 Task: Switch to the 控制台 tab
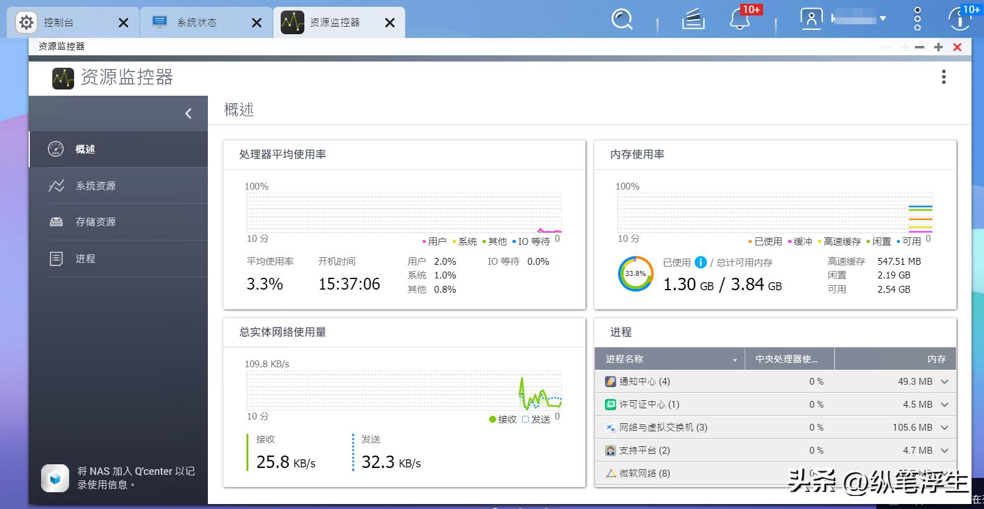[x=73, y=22]
